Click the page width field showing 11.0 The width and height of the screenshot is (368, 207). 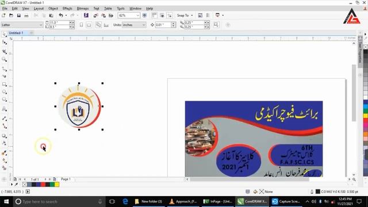pyautogui.click(x=59, y=23)
